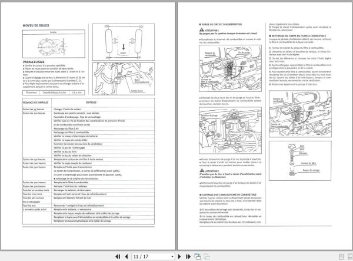353x261 pixels.
Task: Click the table row 'Nettoyage du filtre à air'
Action: click(103, 128)
